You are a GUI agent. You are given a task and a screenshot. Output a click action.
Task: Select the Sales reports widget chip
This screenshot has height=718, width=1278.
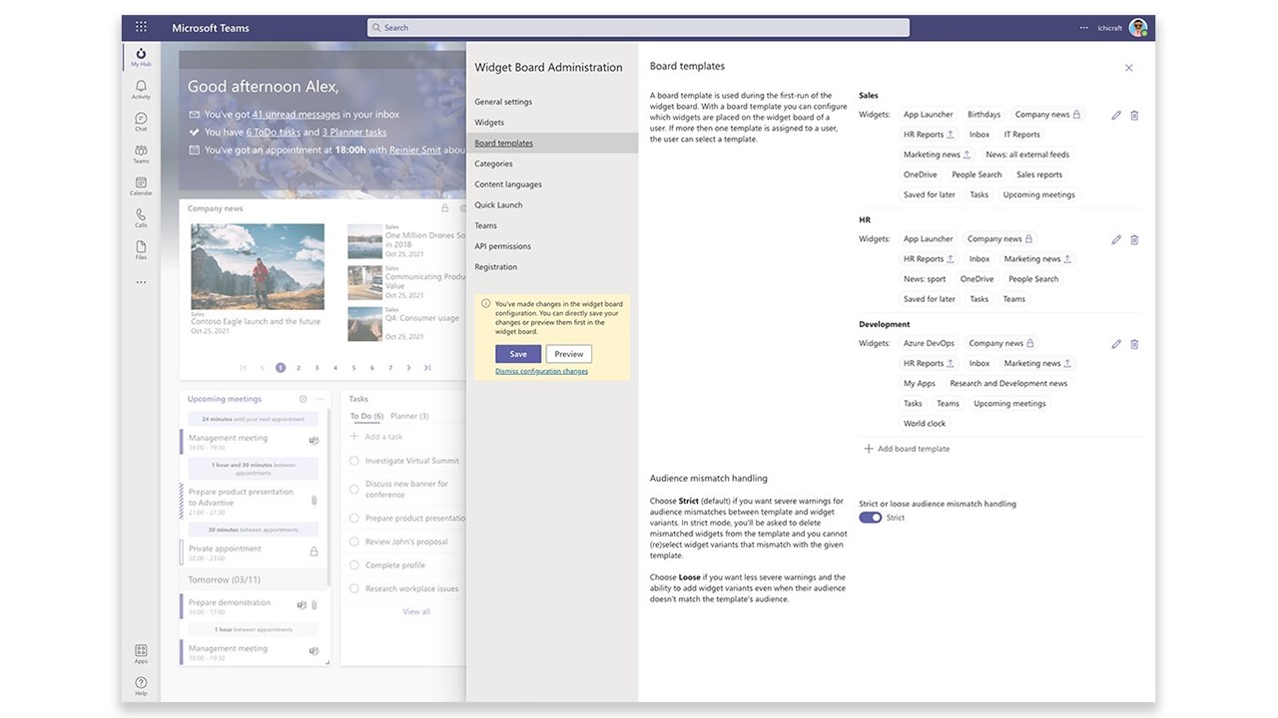pos(1039,175)
